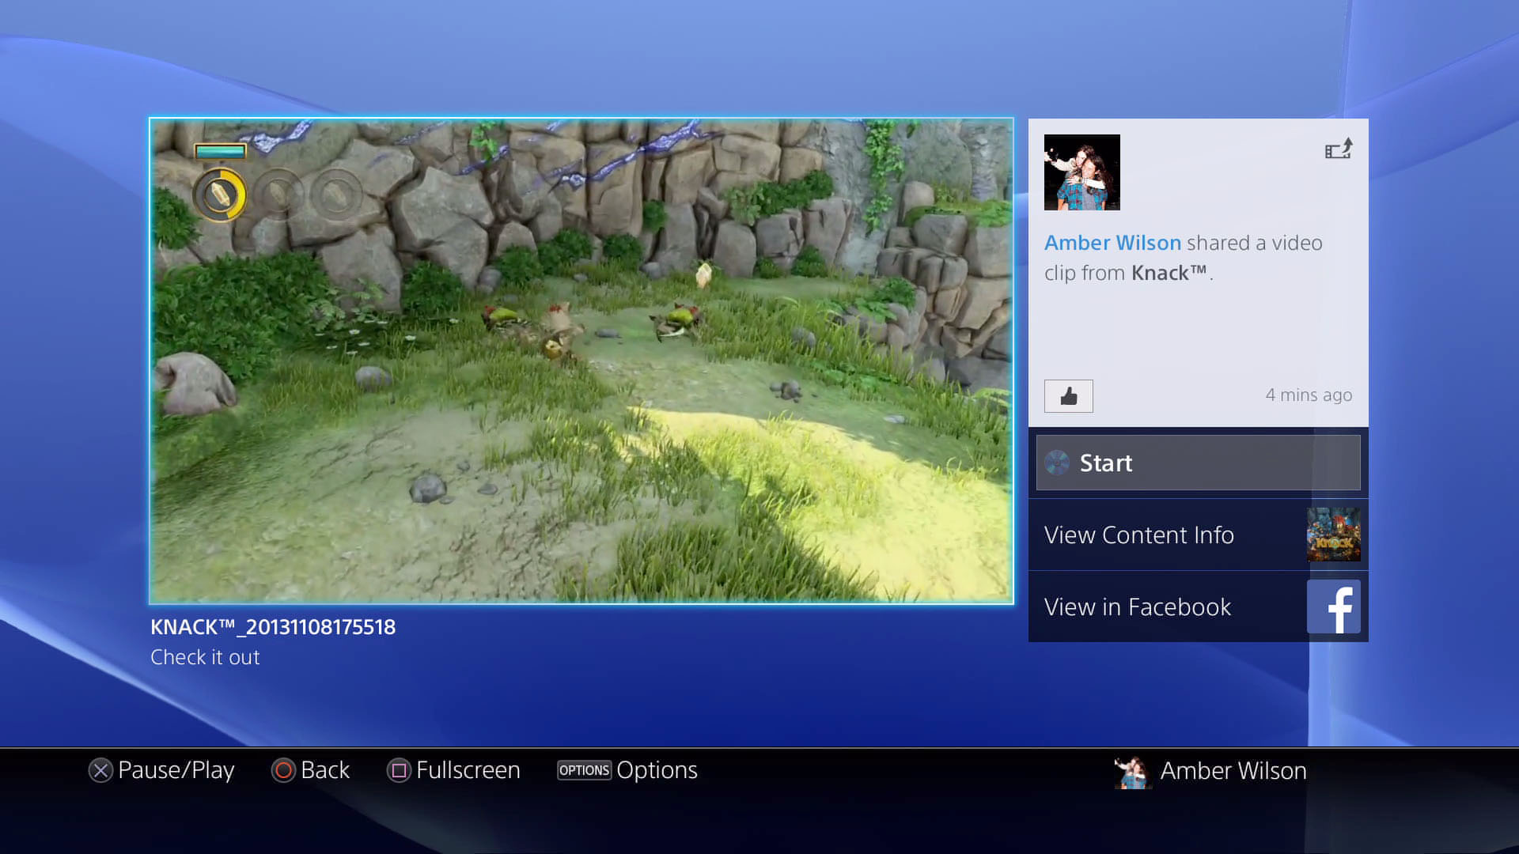Click the Knack game cover thumbnail
The image size is (1519, 854).
coord(1333,535)
